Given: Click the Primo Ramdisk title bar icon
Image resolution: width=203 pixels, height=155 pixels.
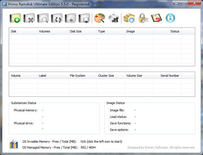Looking at the screenshot, I should tap(5, 4).
